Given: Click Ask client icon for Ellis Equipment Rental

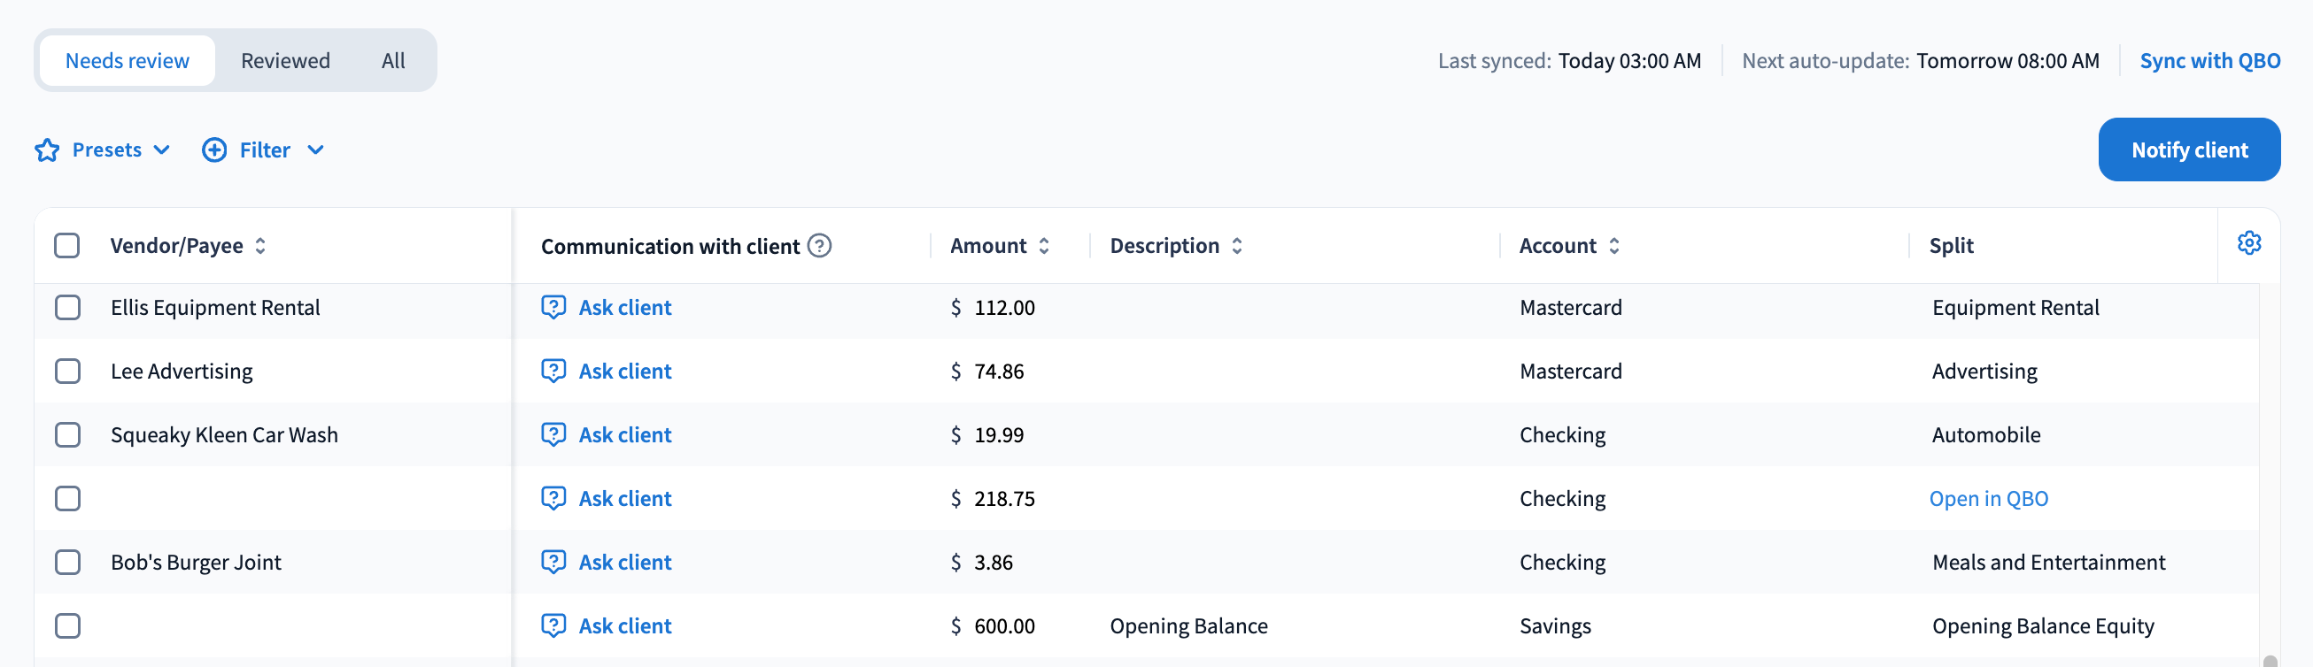Looking at the screenshot, I should 554,308.
